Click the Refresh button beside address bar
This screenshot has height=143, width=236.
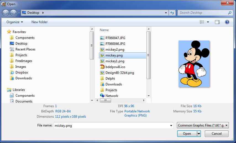[x=172, y=13]
